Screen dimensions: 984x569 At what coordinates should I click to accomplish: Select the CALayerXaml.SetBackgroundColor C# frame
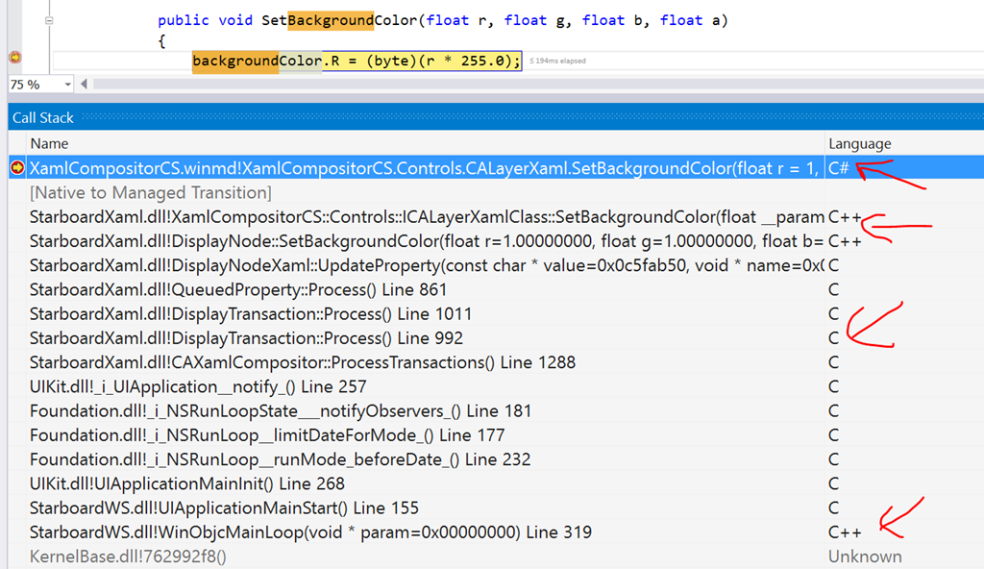[424, 168]
